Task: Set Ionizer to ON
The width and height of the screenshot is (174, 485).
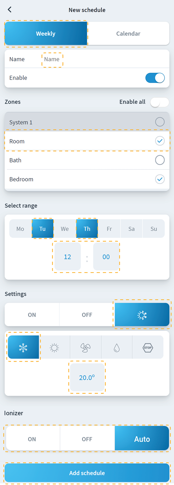Action: (x=32, y=439)
